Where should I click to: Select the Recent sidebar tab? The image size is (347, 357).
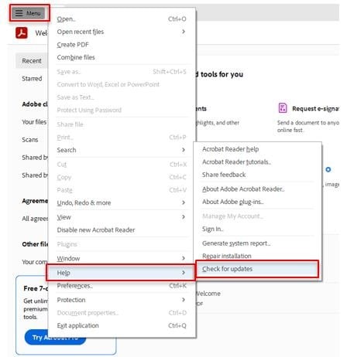click(x=32, y=61)
